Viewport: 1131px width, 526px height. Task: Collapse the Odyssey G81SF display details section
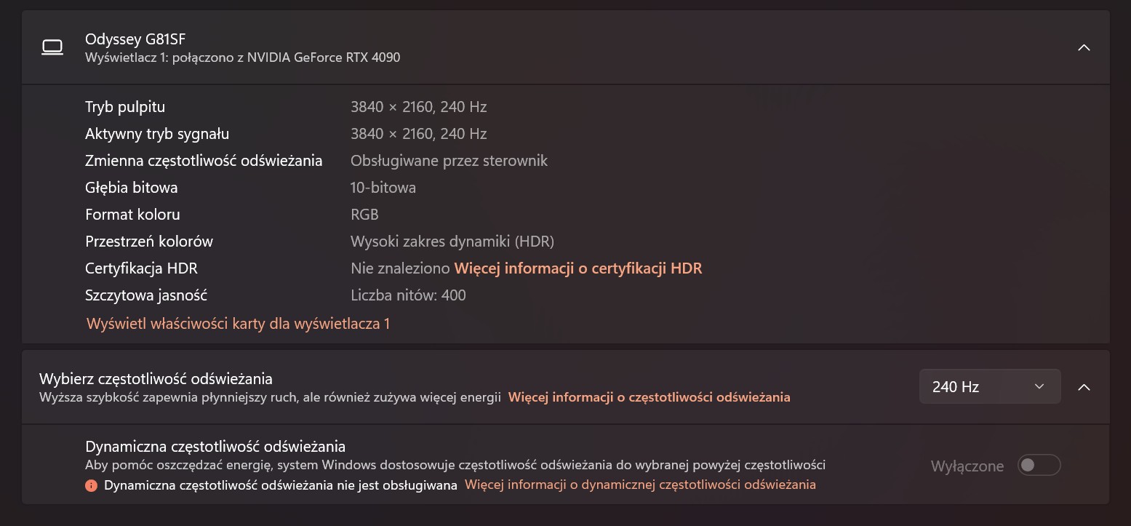click(1083, 48)
